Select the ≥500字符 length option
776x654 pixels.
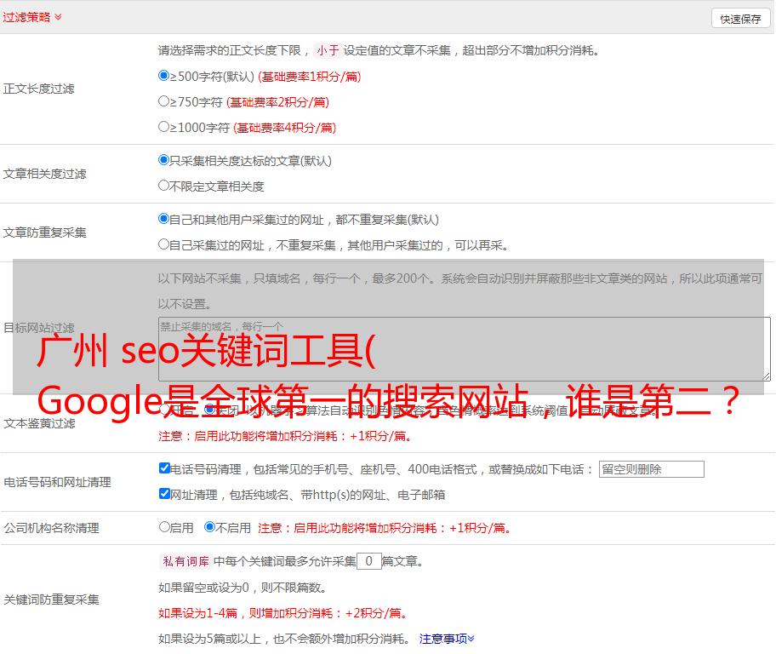(x=163, y=75)
